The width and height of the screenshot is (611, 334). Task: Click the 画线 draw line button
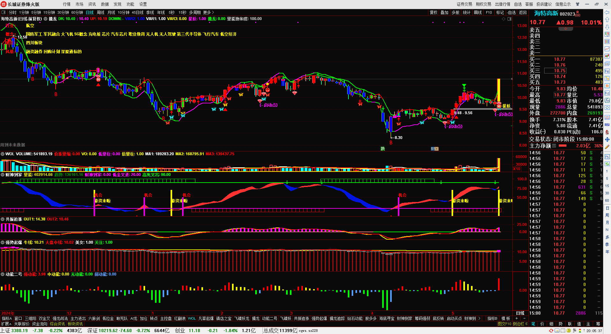tap(478, 12)
